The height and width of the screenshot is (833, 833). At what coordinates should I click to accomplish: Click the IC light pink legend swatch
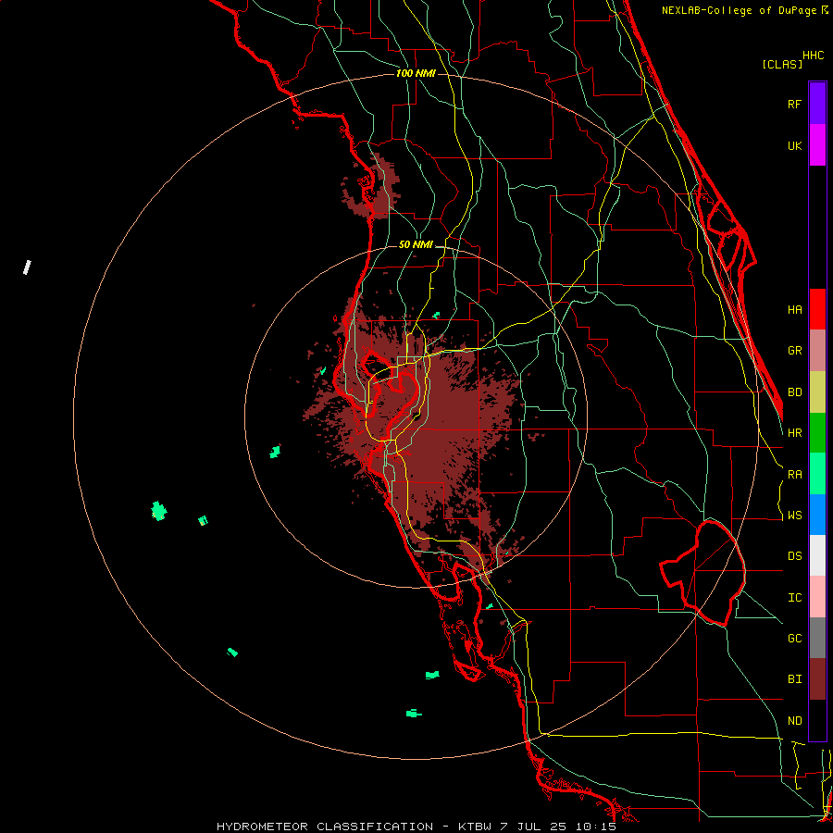pyautogui.click(x=817, y=597)
